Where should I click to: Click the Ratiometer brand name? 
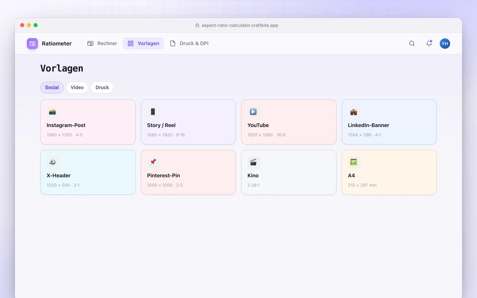click(x=57, y=44)
